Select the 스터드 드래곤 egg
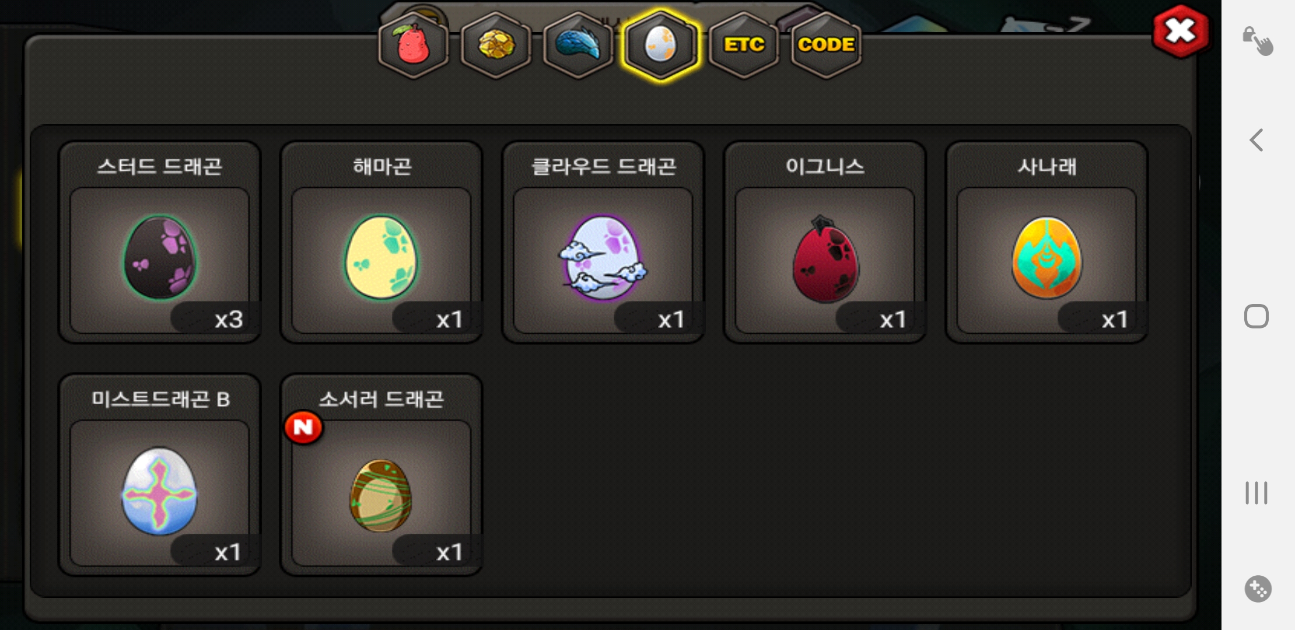 click(160, 242)
